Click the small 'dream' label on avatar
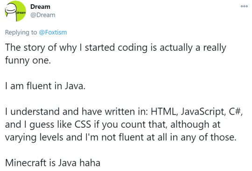This screenshot has height=171, width=252. click(21, 13)
